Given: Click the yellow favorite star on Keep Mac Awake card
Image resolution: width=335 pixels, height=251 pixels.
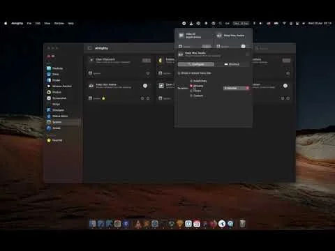Looking at the screenshot, I should point(103,98).
